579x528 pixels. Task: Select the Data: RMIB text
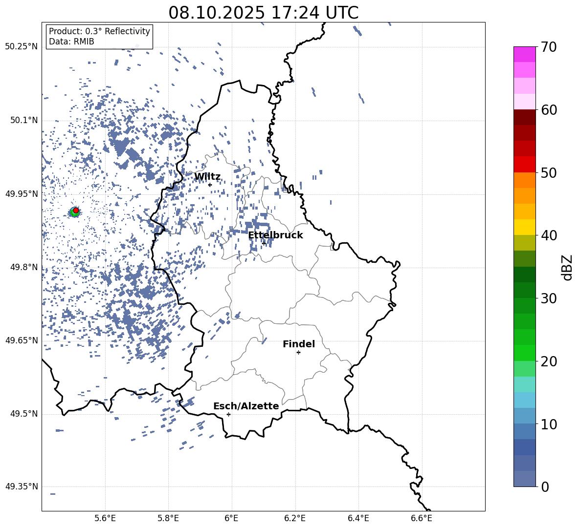coord(71,42)
